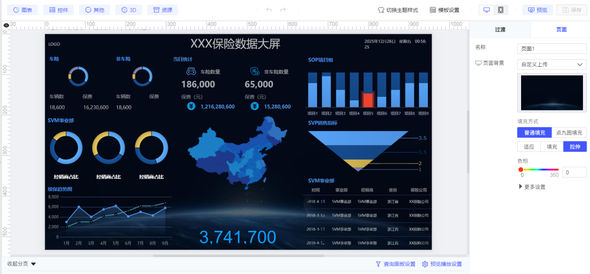Click the 色相 hue value input box
Screen dimensions: 590x274
574,172
